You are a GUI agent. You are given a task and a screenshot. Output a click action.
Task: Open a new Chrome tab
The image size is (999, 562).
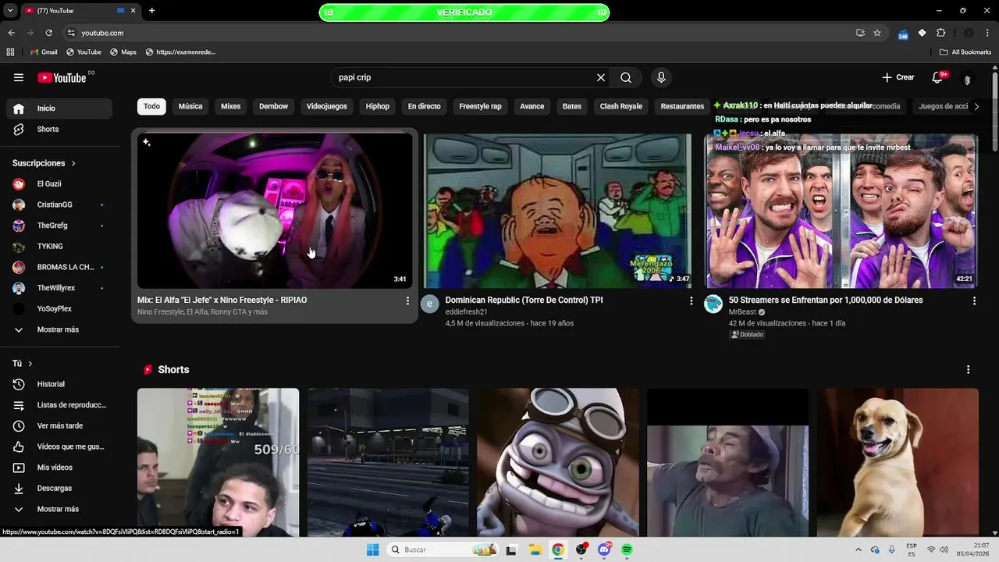click(x=152, y=11)
